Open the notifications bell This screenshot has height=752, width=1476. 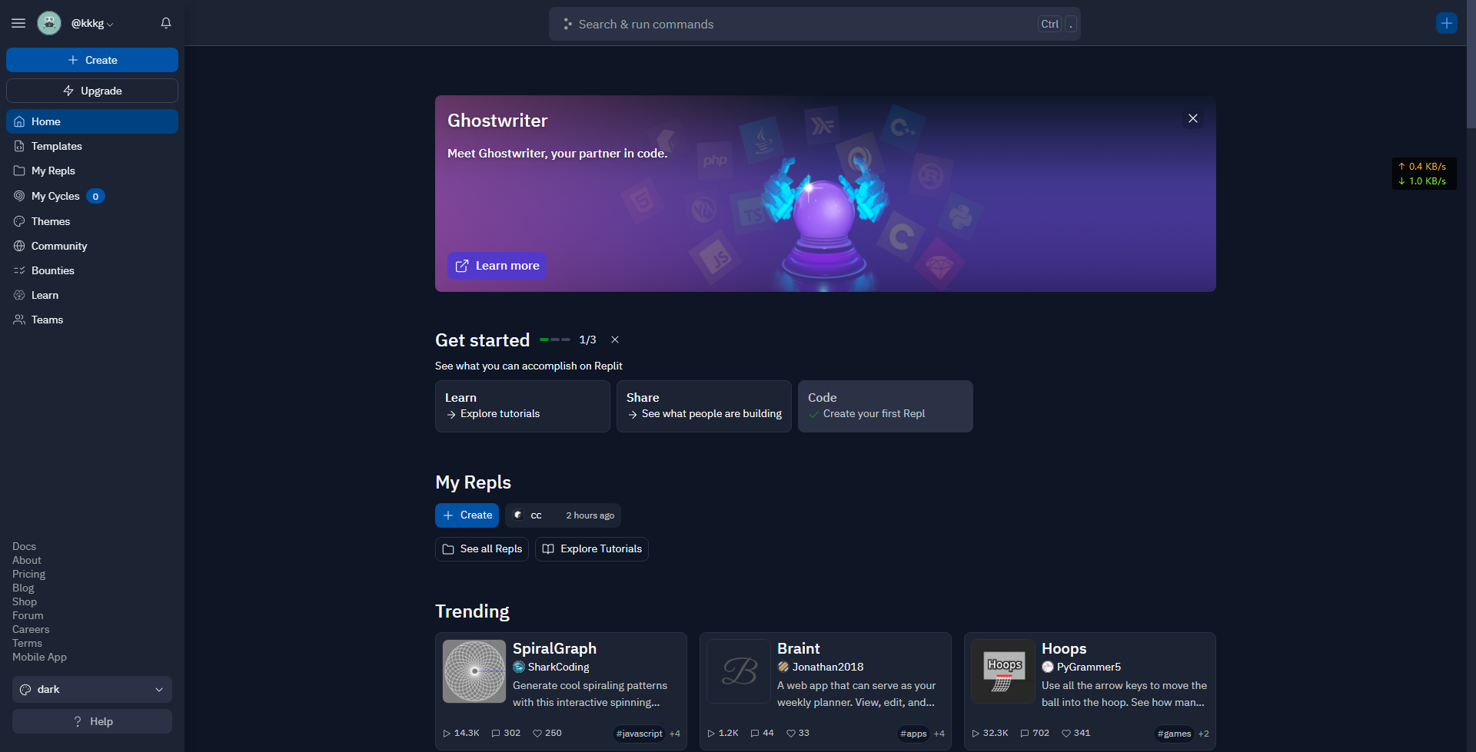pos(166,23)
